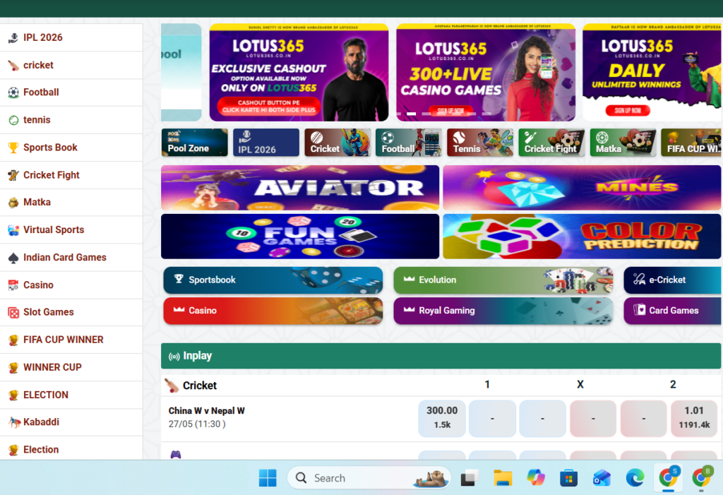Open IPL 2026 in the sidebar
723x495 pixels.
71,38
